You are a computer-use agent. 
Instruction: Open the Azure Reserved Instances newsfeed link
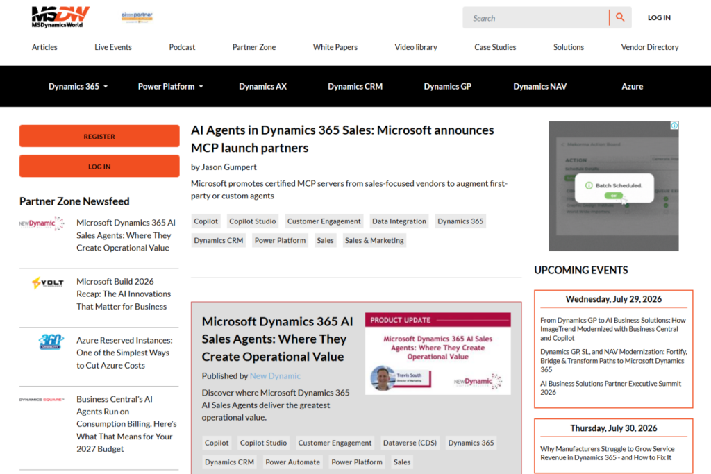(x=124, y=353)
